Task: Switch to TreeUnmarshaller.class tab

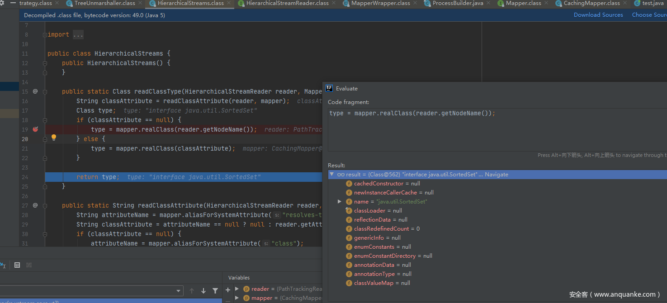Action: [104, 3]
